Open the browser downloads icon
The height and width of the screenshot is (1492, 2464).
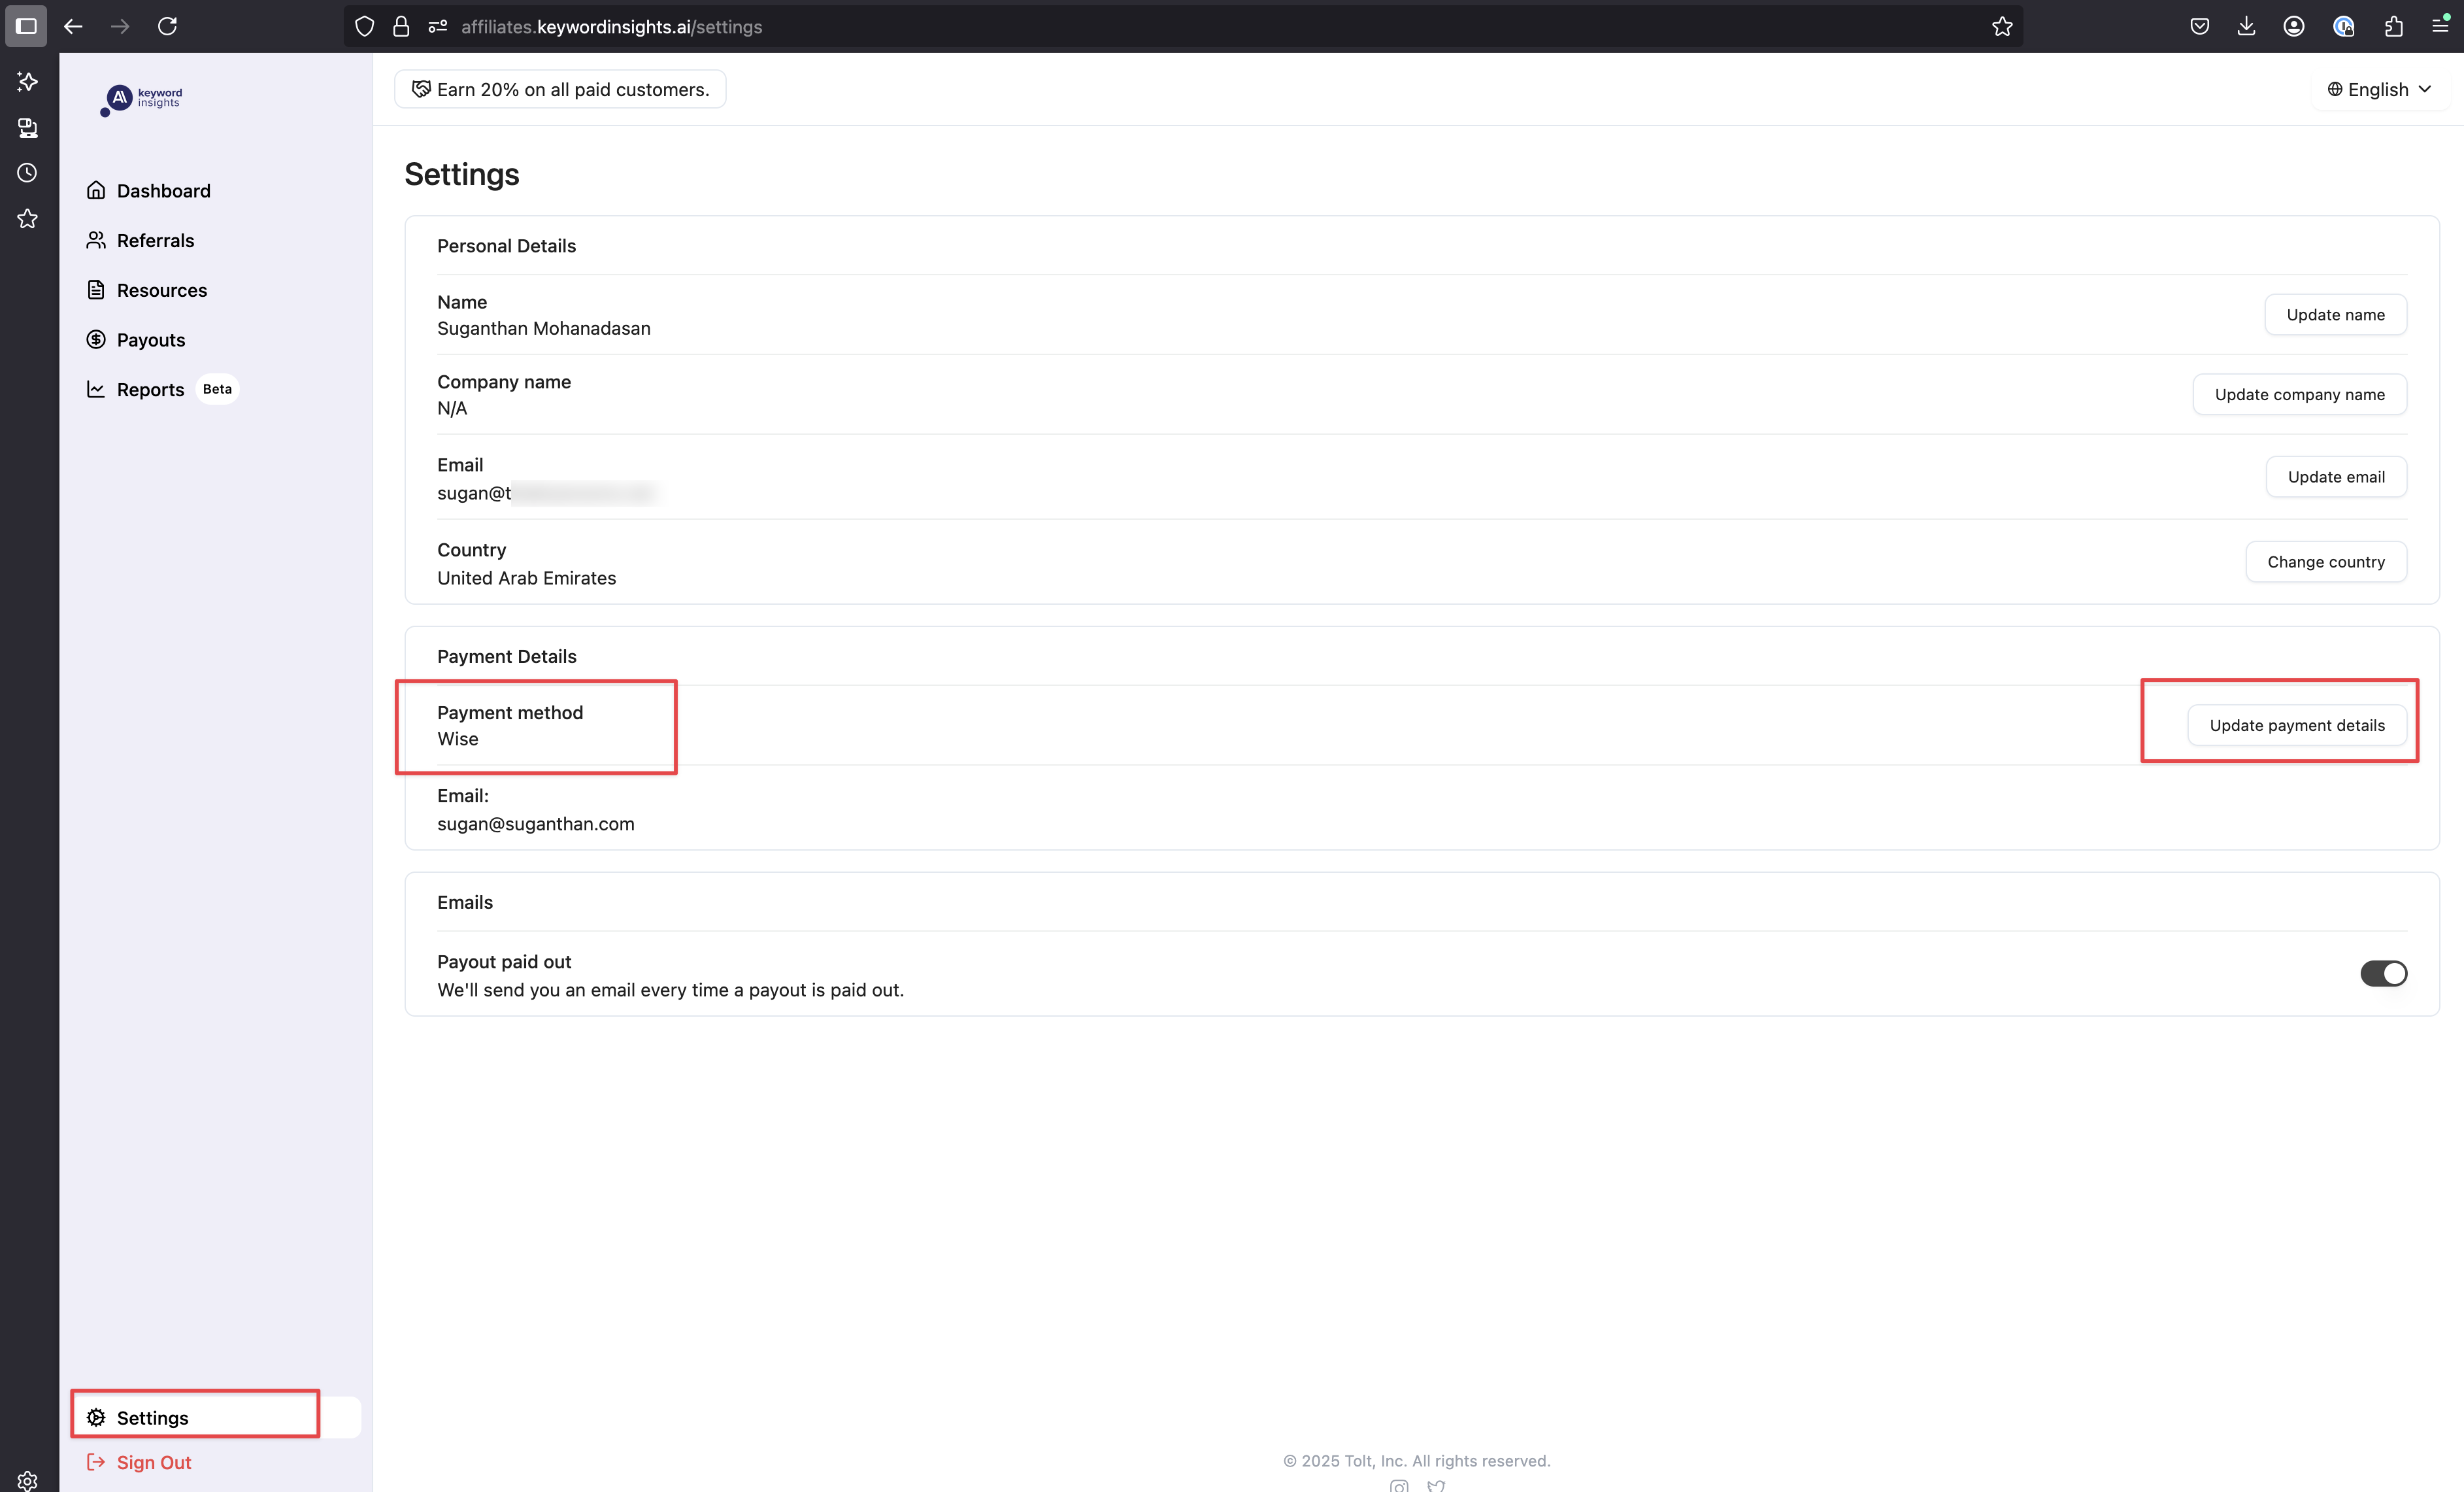click(x=2246, y=26)
